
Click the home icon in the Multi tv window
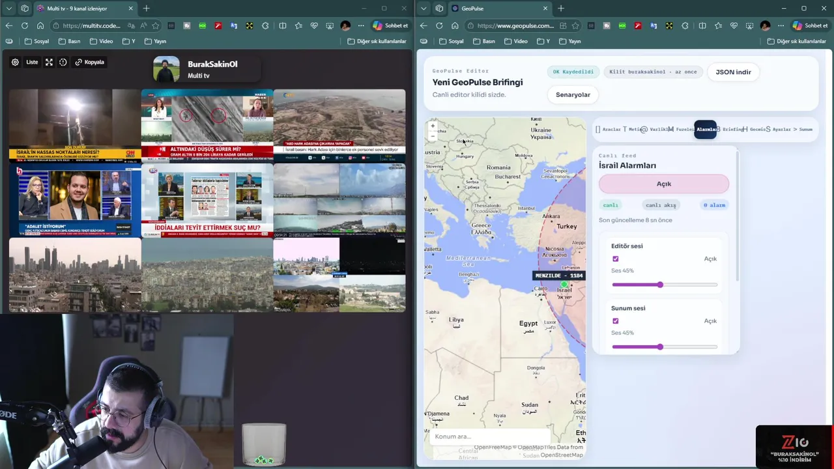point(40,26)
